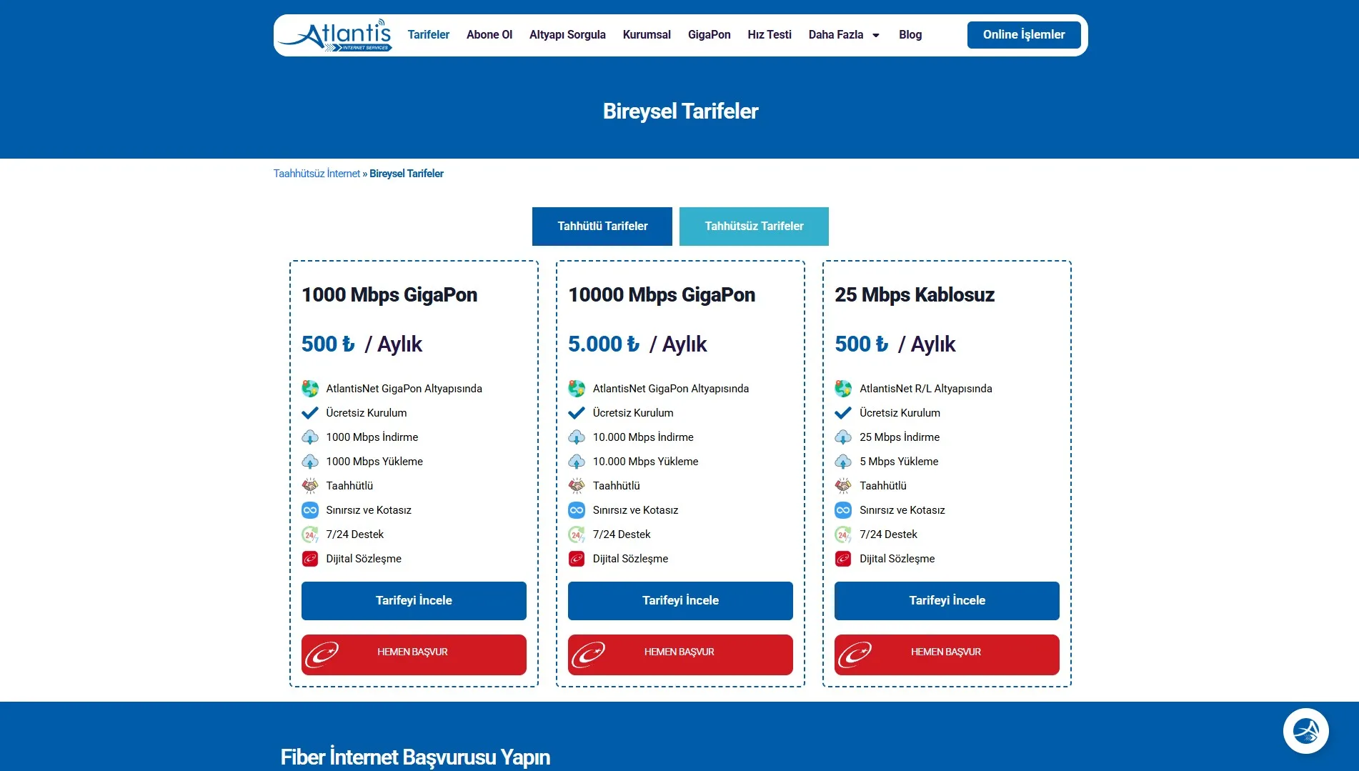Click the cloud icon next to 25 Mbps İndirme
Image resolution: width=1359 pixels, height=771 pixels.
(x=843, y=437)
